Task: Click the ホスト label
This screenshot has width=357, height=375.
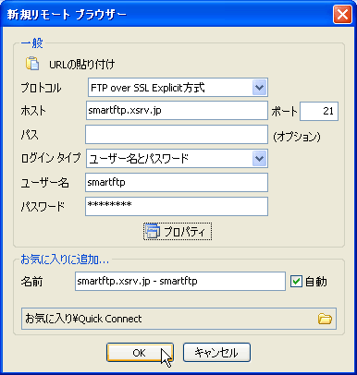Action: (x=33, y=111)
